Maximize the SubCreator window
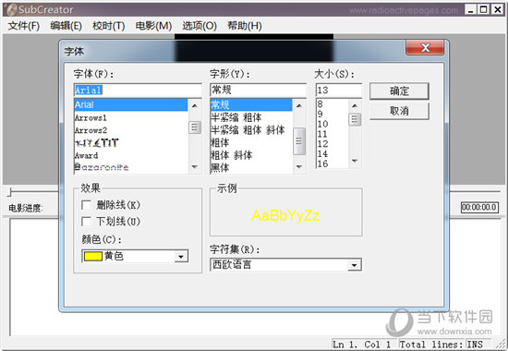Viewport: 508px width, 351px height. point(483,10)
